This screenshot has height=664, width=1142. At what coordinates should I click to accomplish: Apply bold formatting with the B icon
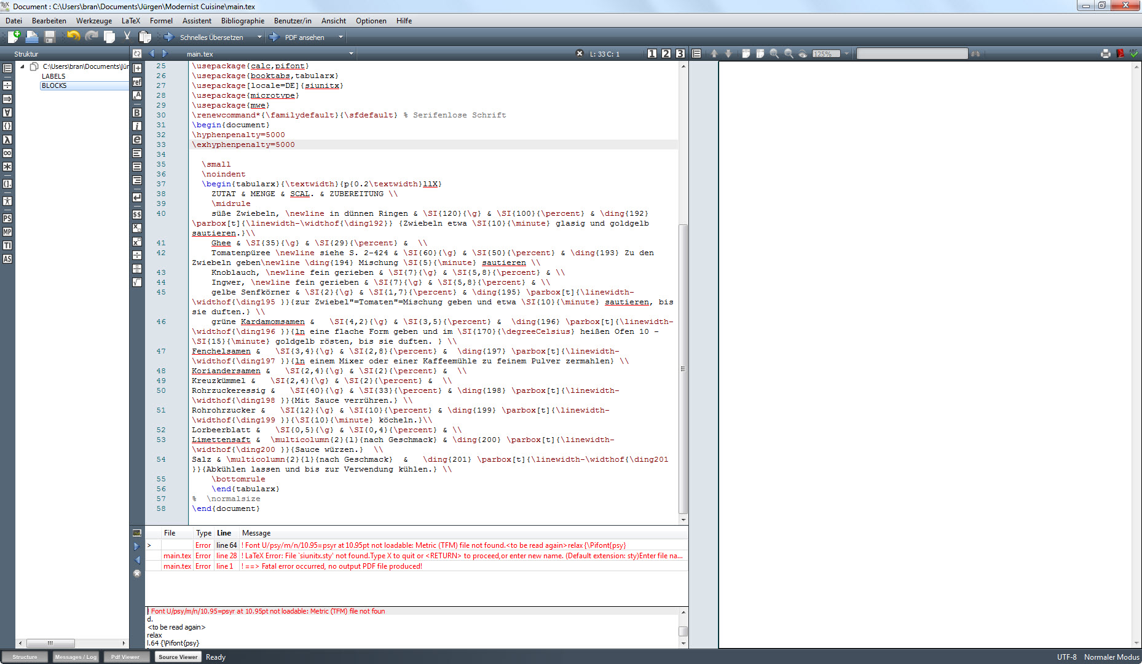[x=137, y=113]
